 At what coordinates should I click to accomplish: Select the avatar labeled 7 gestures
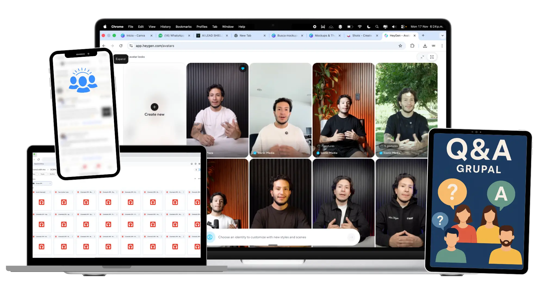click(343, 110)
